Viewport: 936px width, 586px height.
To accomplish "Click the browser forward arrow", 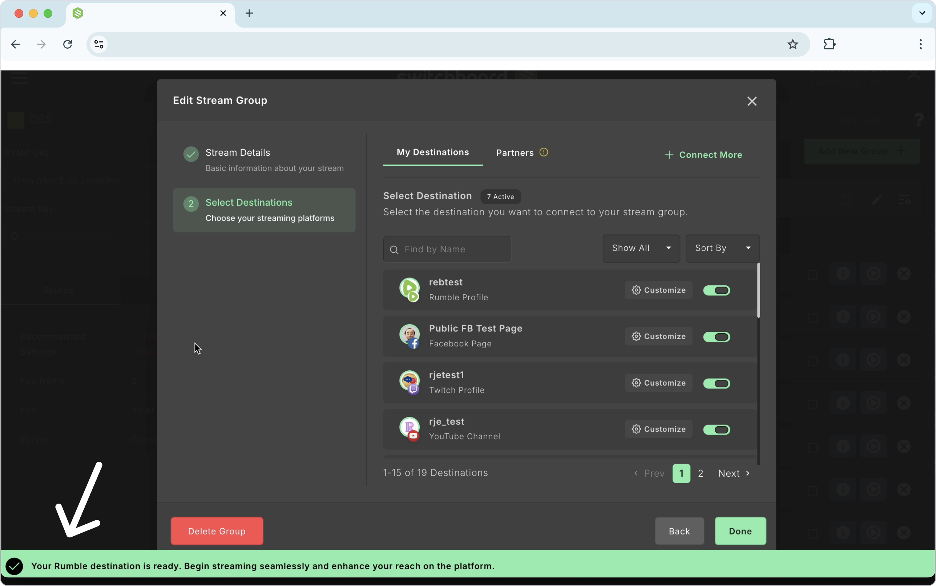I will point(41,44).
